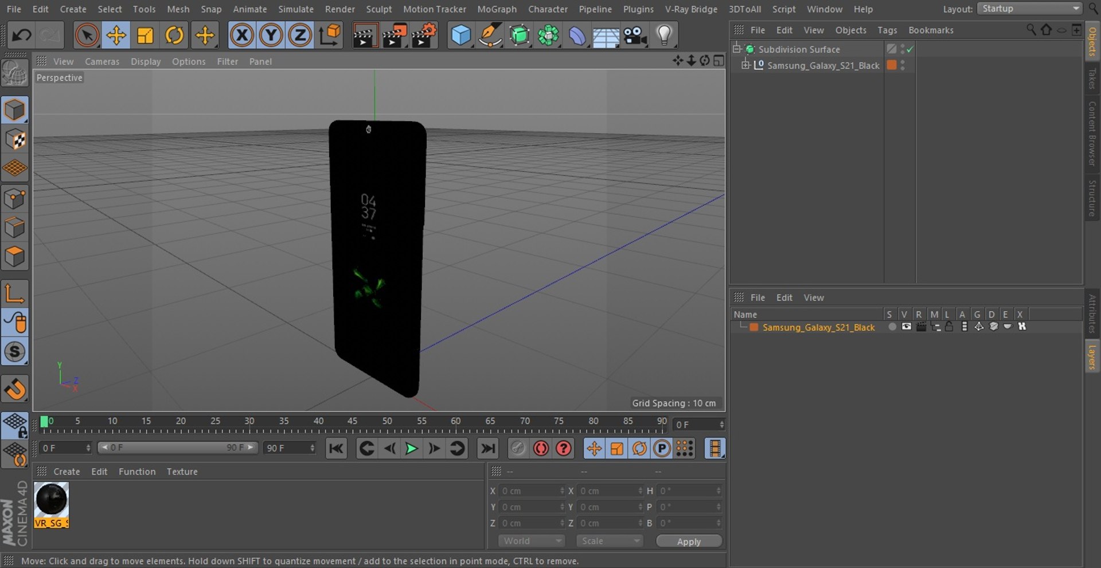
Task: Click the X position field
Action: [x=532, y=491]
